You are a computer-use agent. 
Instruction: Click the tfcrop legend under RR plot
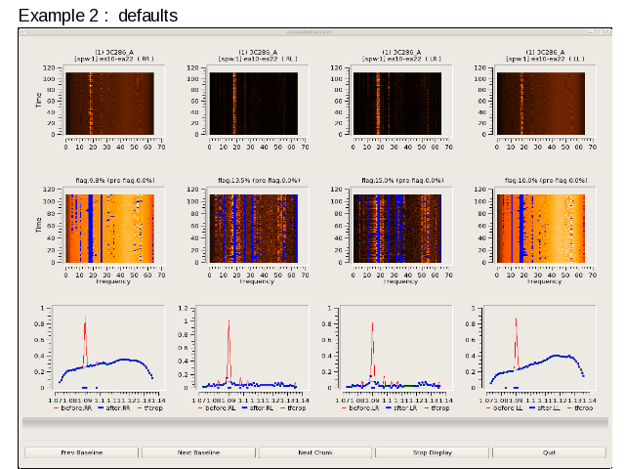[149, 408]
